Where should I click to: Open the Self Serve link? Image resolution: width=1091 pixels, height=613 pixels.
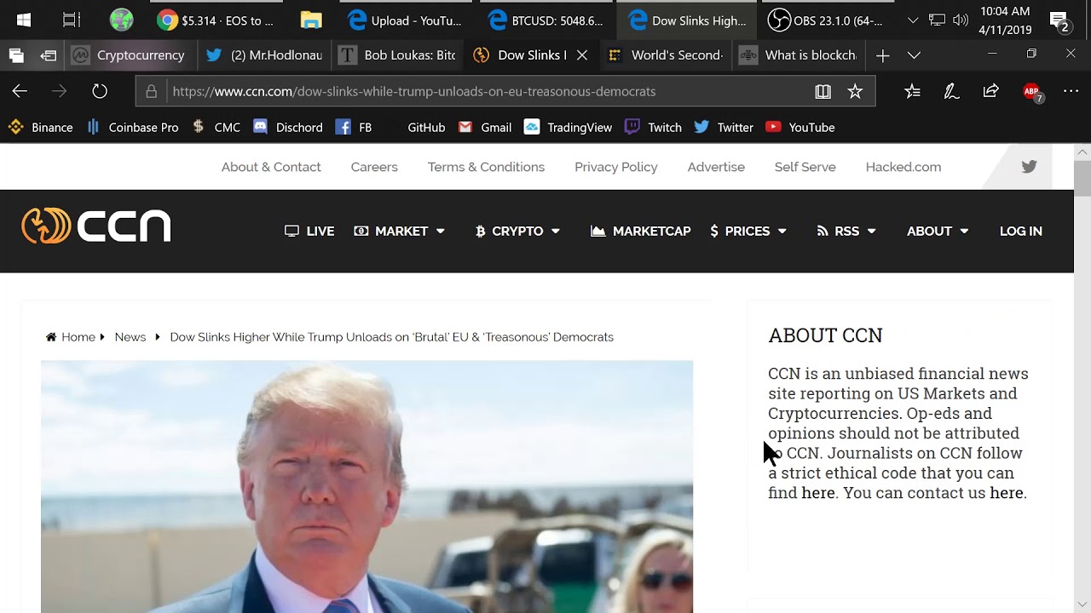tap(805, 167)
